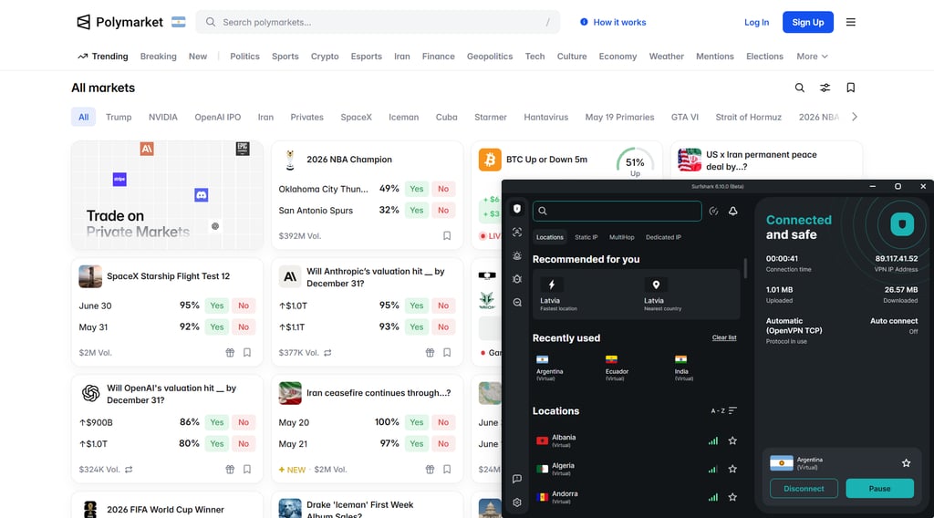Pause the Surfshark VPN connection

[x=879, y=488]
